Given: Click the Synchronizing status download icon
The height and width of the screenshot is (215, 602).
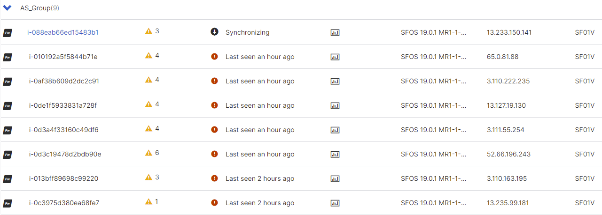Looking at the screenshot, I should [x=214, y=32].
